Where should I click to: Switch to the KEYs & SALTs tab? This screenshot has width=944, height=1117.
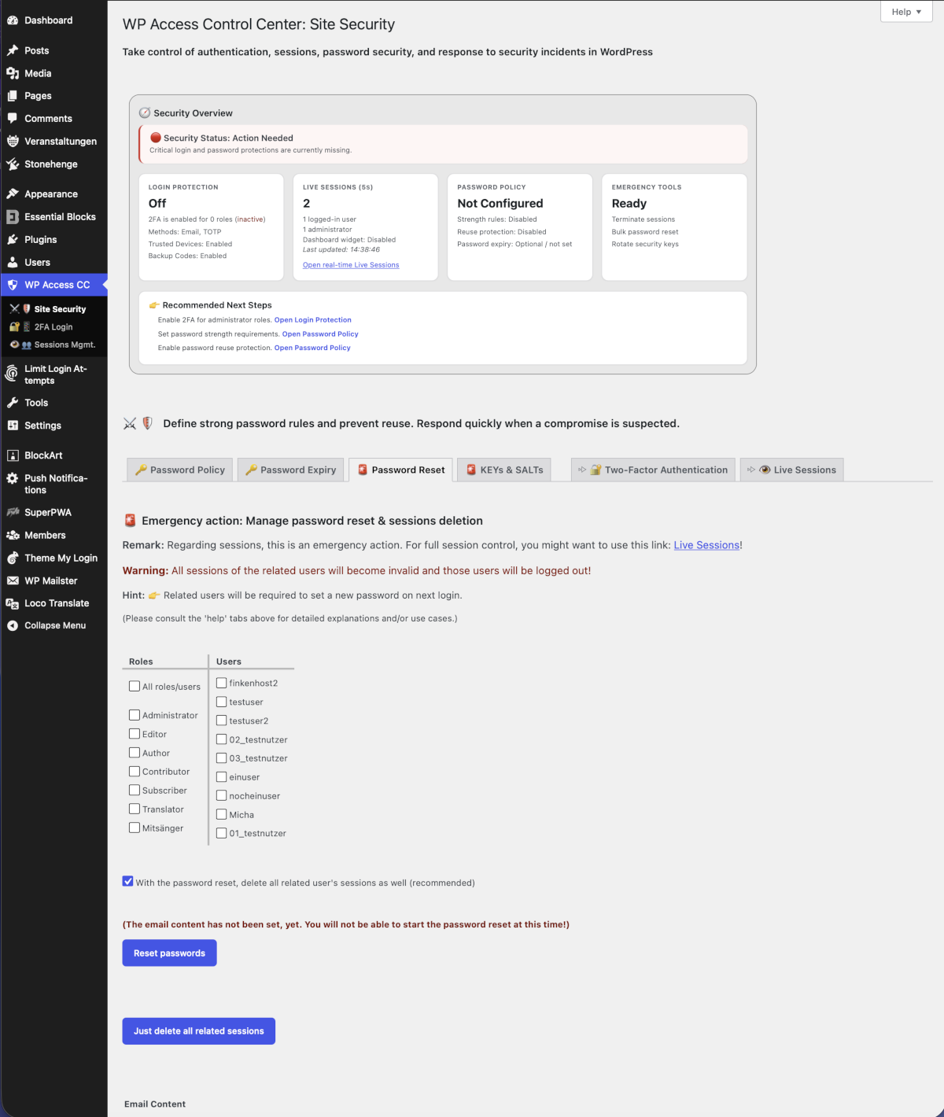point(503,470)
